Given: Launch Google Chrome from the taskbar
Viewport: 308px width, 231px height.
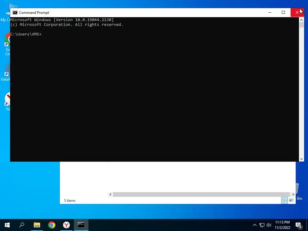Looking at the screenshot, I should (52, 225).
